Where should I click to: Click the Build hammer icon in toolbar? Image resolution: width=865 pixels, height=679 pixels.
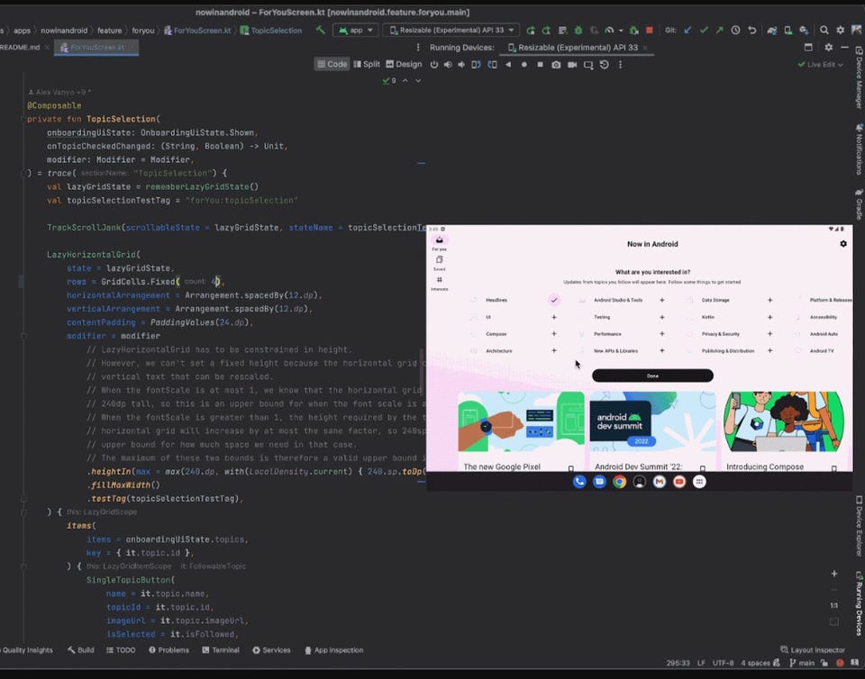(320, 31)
